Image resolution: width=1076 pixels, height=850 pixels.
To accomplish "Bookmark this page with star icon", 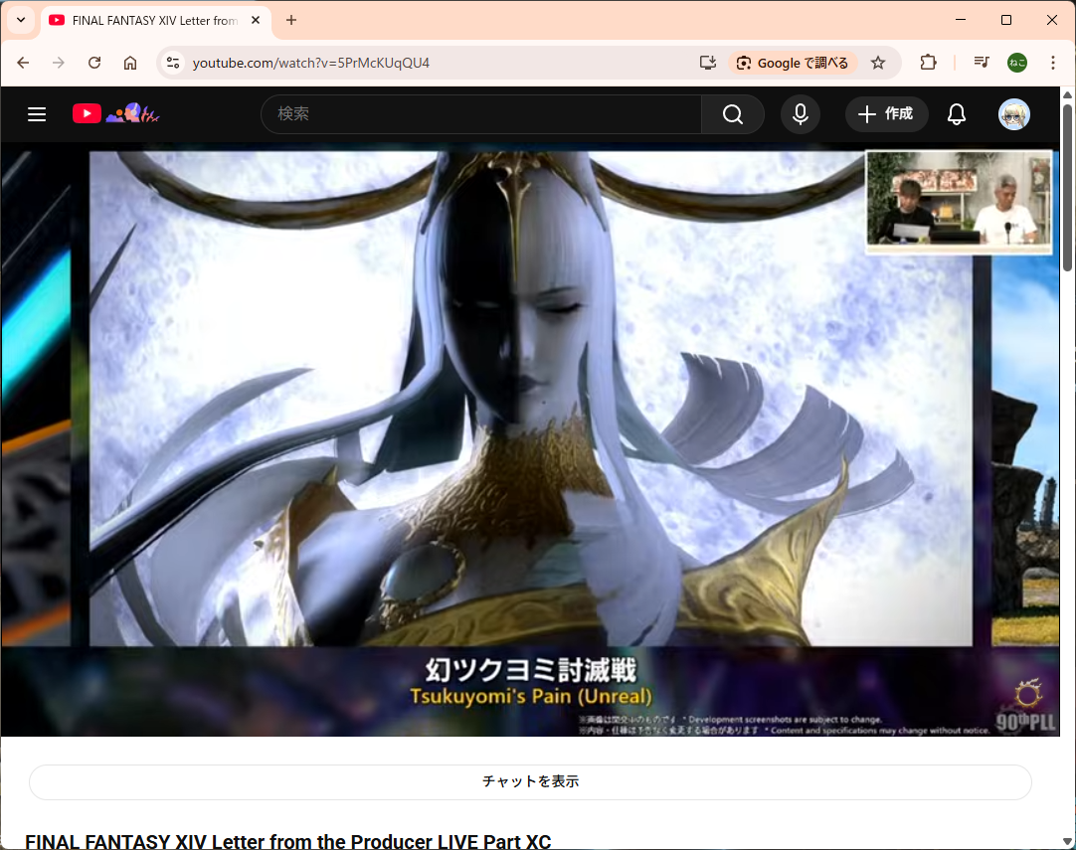I will tap(878, 63).
